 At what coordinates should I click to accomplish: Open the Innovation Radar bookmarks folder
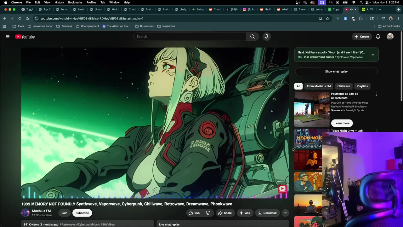40,26
